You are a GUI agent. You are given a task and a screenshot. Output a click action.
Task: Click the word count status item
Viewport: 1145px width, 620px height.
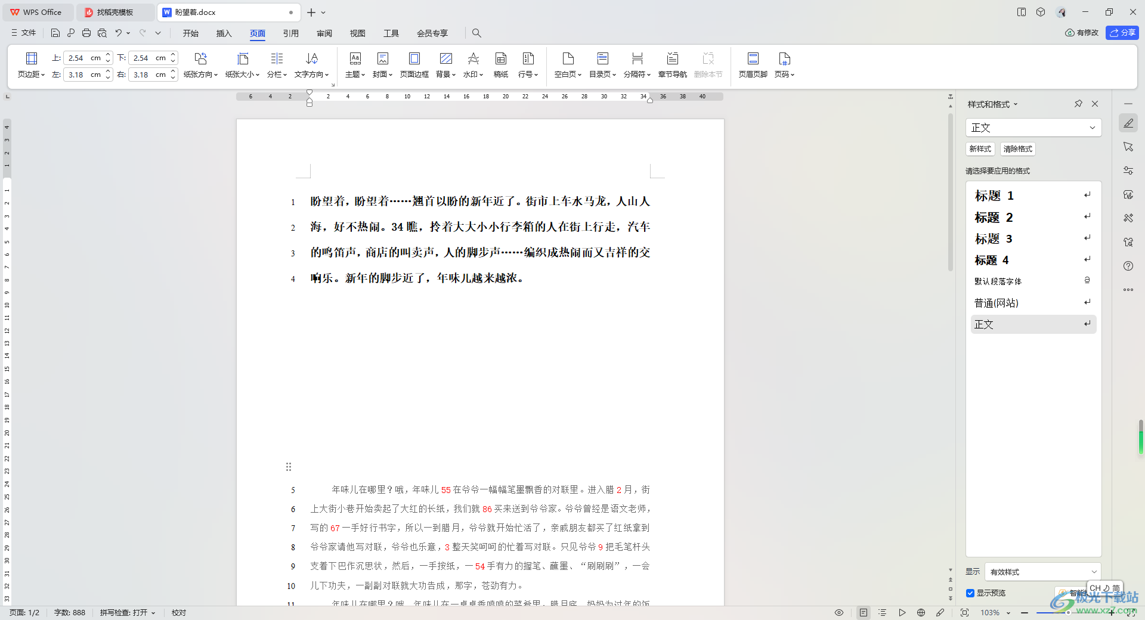coord(70,612)
